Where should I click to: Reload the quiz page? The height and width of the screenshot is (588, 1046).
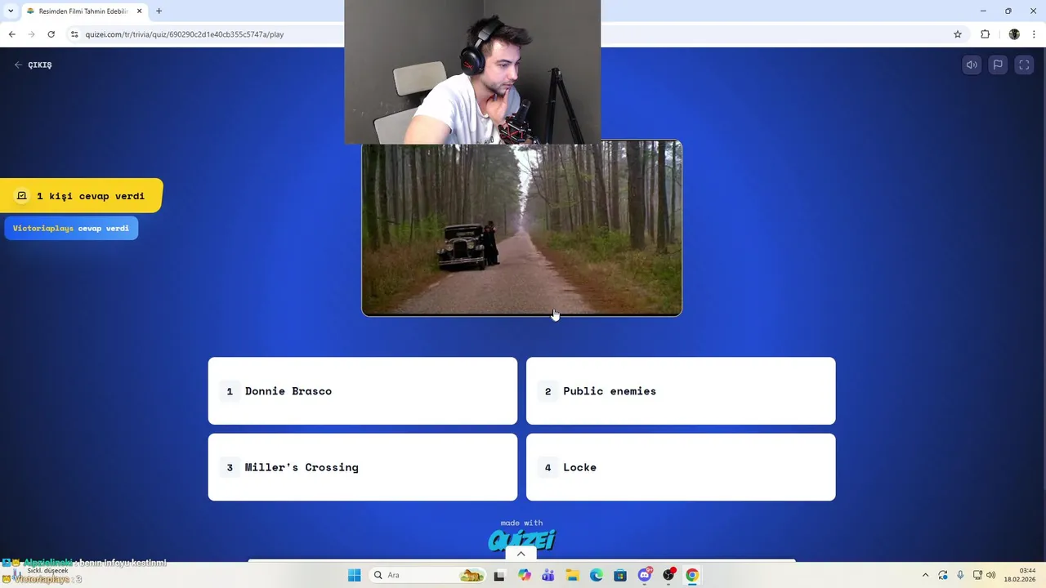(x=51, y=34)
